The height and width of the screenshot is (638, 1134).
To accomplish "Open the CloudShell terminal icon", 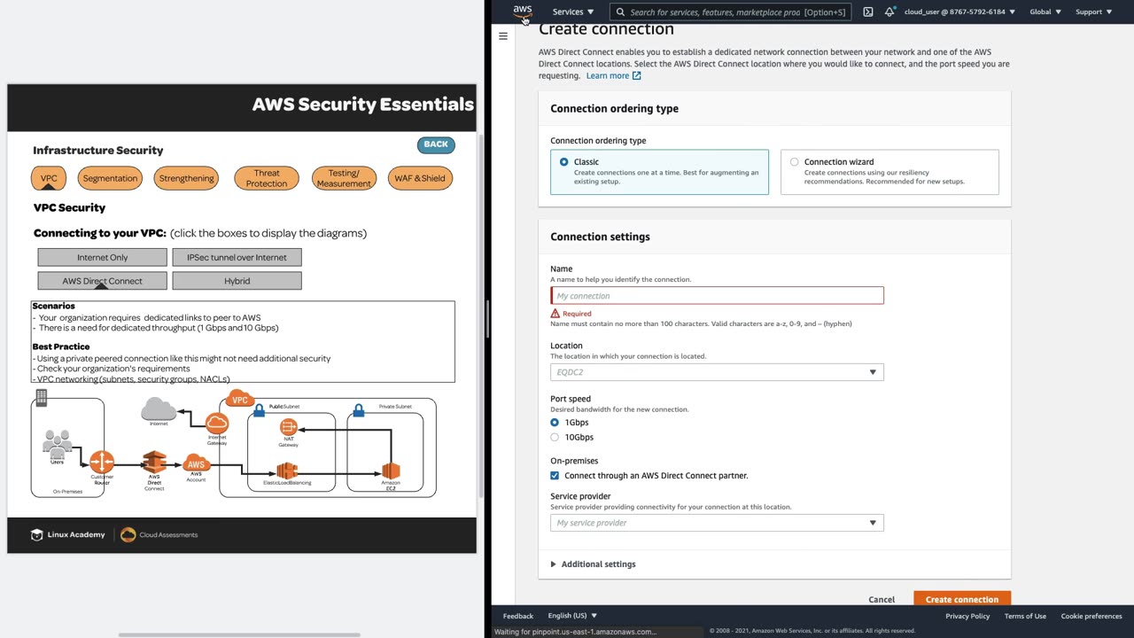I will click(x=867, y=12).
